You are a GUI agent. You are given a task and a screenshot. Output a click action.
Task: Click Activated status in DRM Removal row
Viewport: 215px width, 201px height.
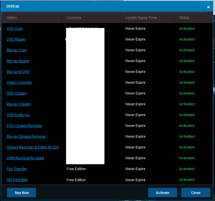187,158
